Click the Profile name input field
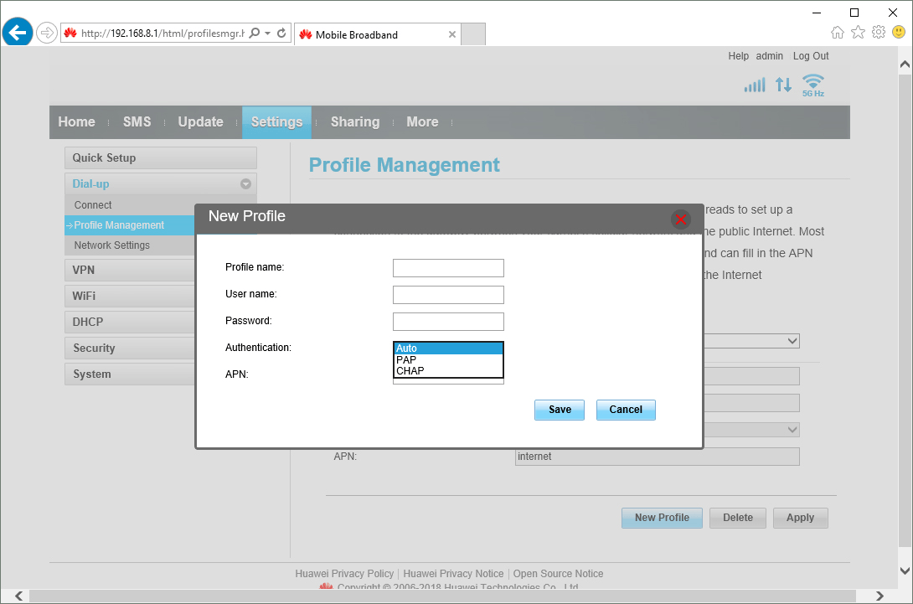Viewport: 913px width, 604px height. click(x=448, y=268)
